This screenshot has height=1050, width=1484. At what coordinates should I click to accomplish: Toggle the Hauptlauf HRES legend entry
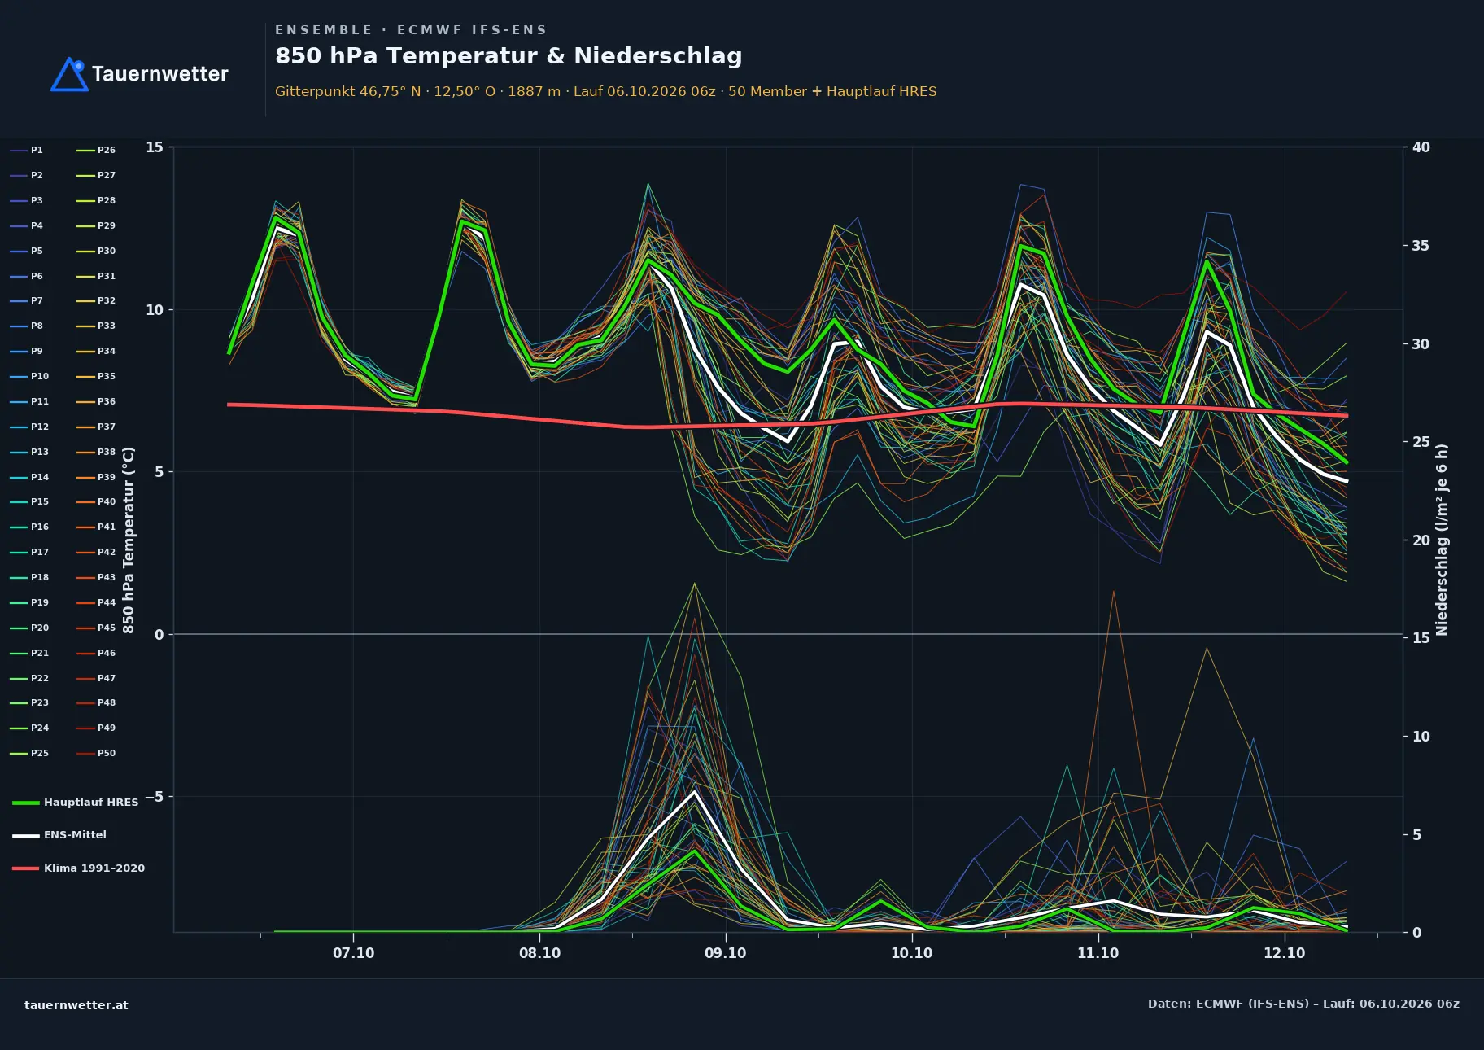click(x=76, y=802)
